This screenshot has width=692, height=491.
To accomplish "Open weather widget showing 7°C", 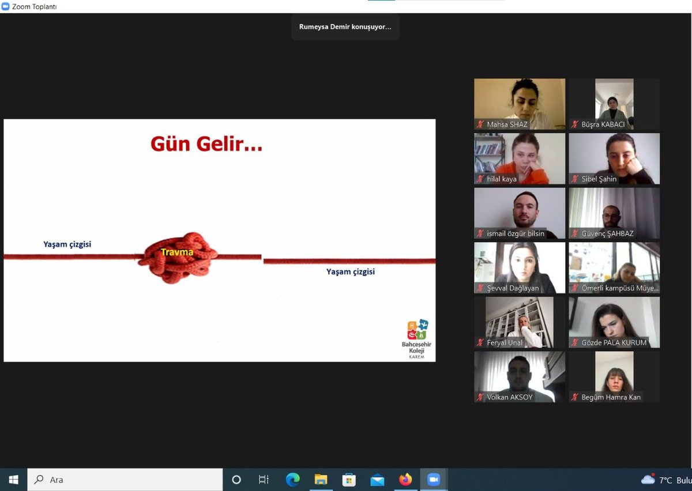I will tap(666, 480).
